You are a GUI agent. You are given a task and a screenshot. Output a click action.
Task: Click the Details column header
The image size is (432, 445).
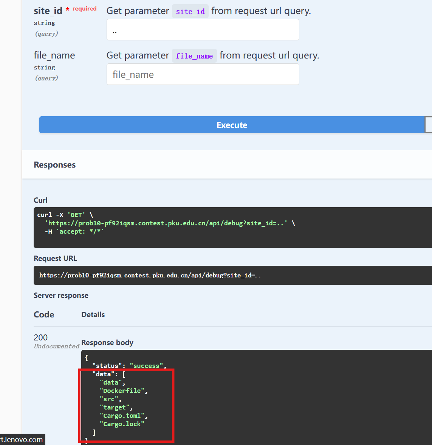coord(93,315)
